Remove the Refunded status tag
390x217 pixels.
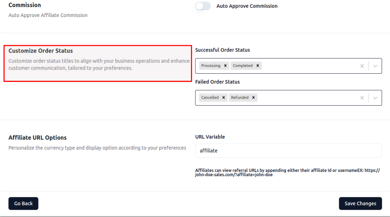[x=253, y=97]
